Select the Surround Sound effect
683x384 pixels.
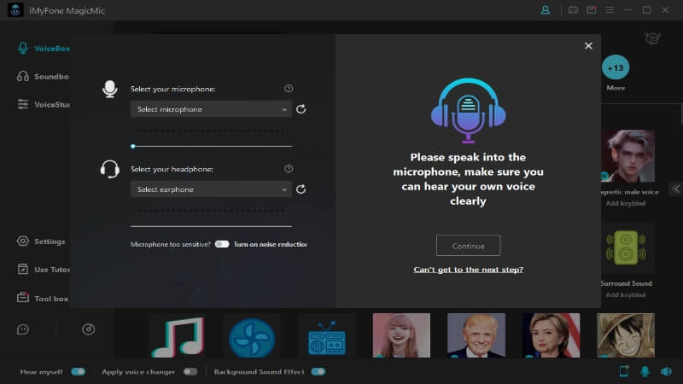pos(626,247)
